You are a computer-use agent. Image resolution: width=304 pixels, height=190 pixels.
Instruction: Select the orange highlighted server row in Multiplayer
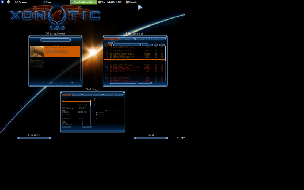tap(134, 60)
